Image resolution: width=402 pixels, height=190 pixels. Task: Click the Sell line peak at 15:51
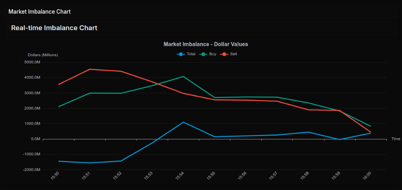(90, 69)
